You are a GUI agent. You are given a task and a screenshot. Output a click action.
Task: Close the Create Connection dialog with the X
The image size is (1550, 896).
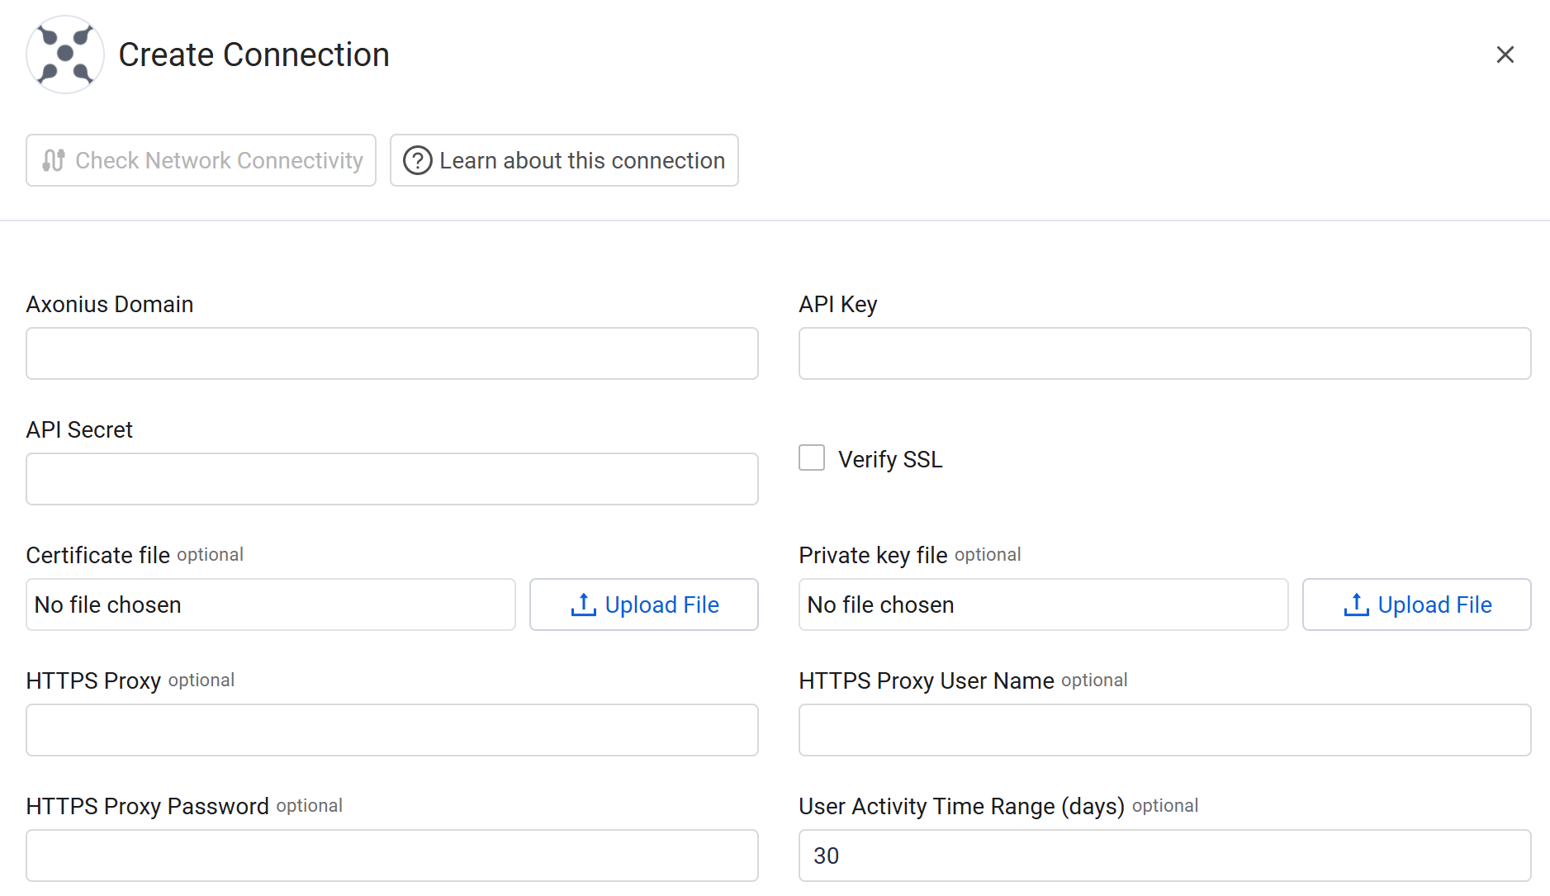pos(1505,55)
